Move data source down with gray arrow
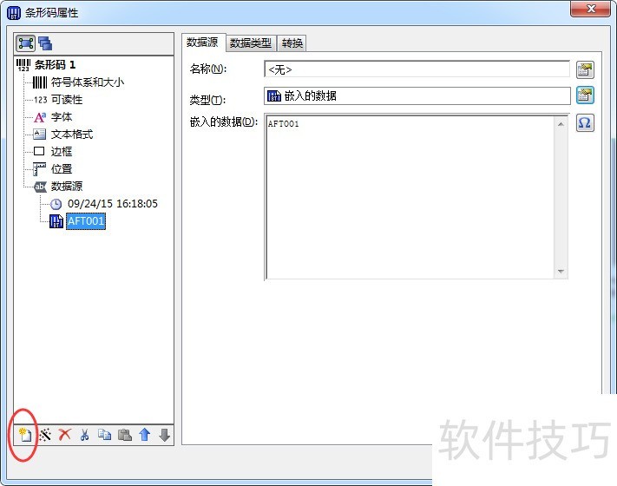This screenshot has width=617, height=486. click(x=164, y=435)
